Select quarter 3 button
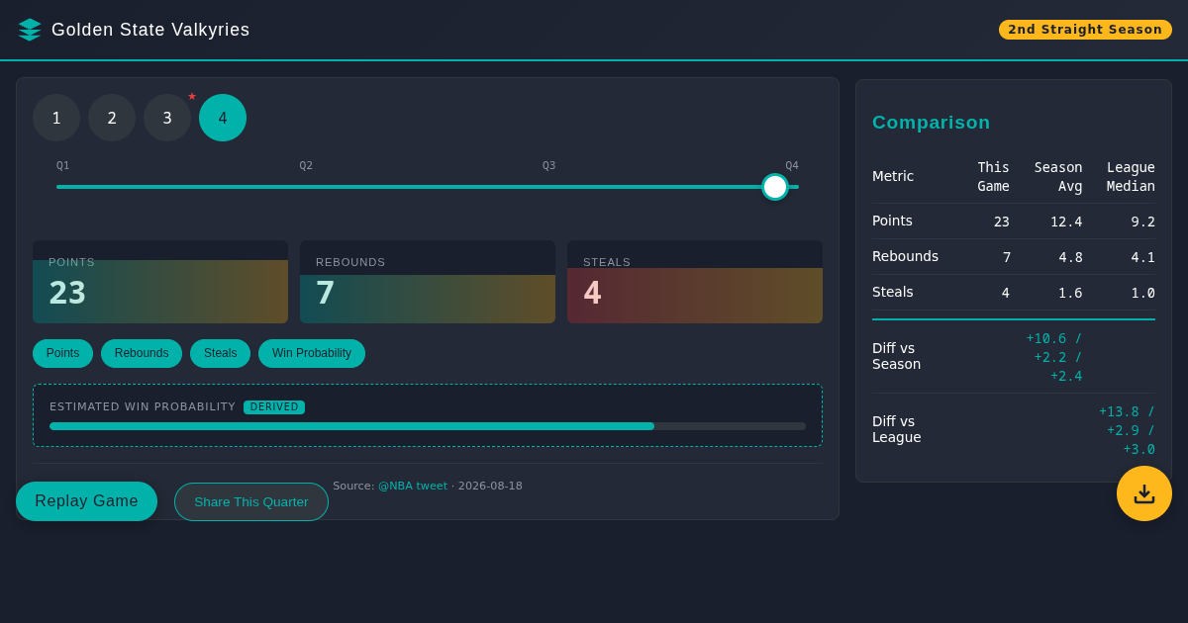 tap(167, 118)
